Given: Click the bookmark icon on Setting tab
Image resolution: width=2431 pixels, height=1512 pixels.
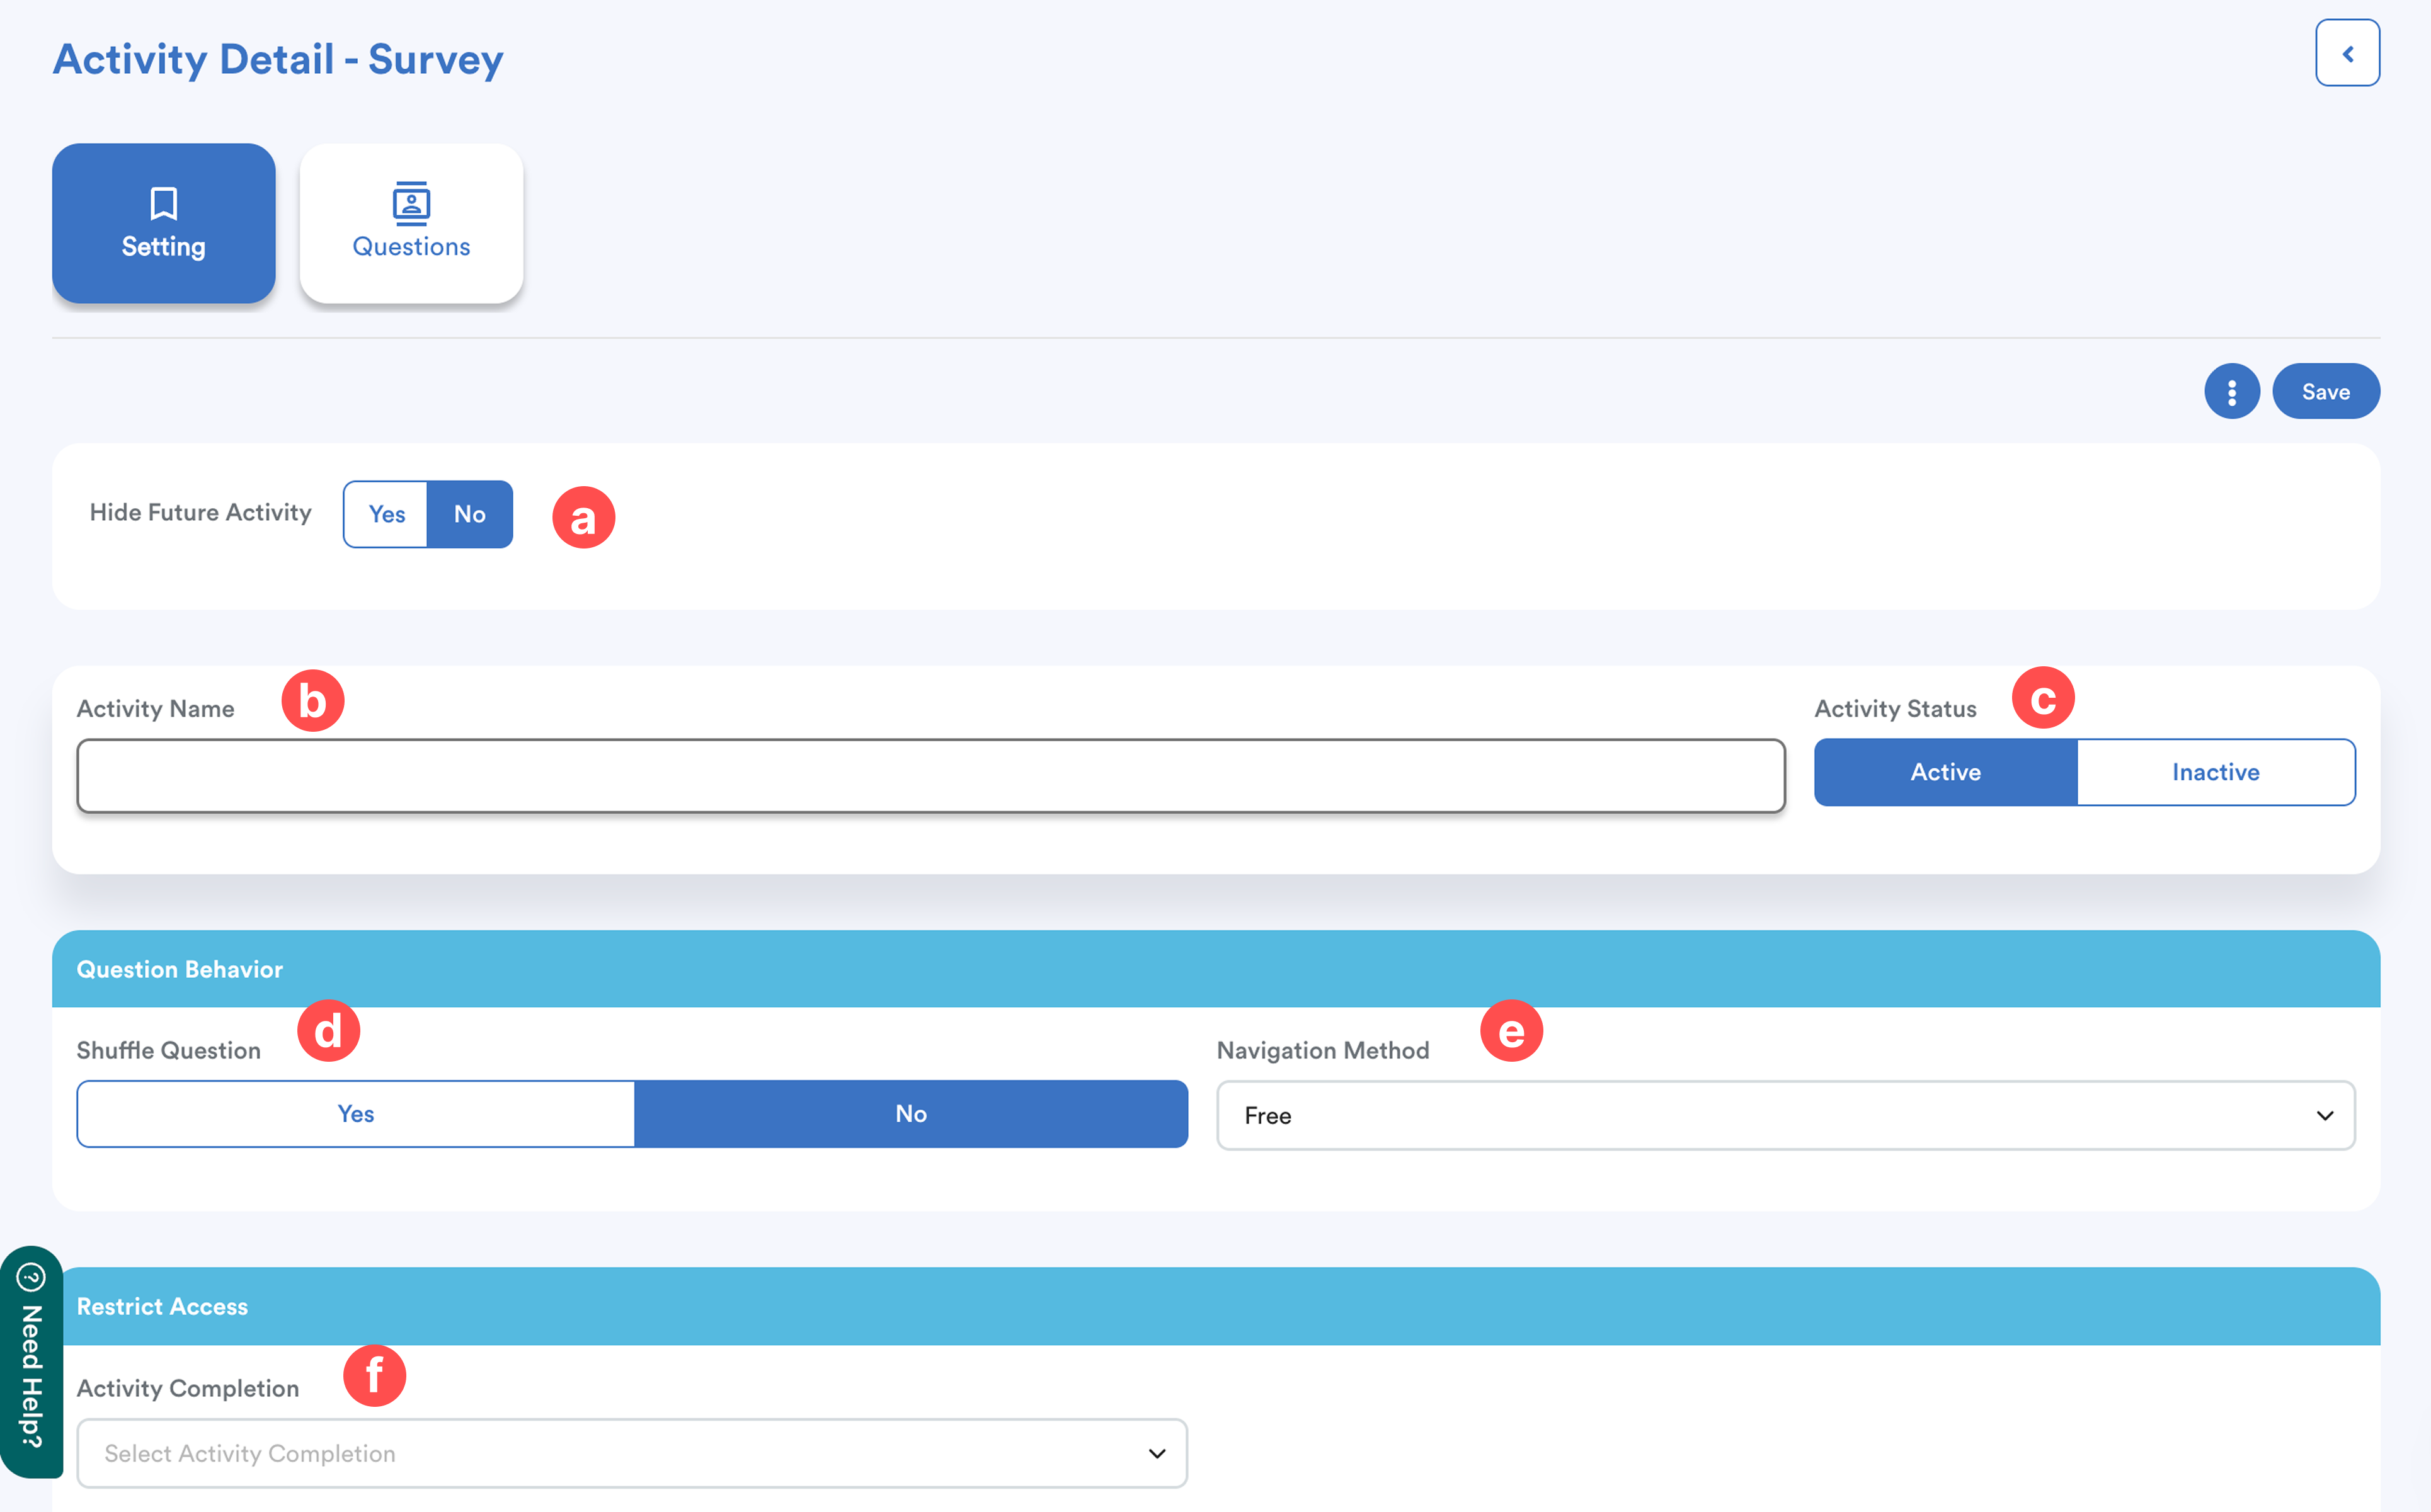Looking at the screenshot, I should pyautogui.click(x=163, y=204).
